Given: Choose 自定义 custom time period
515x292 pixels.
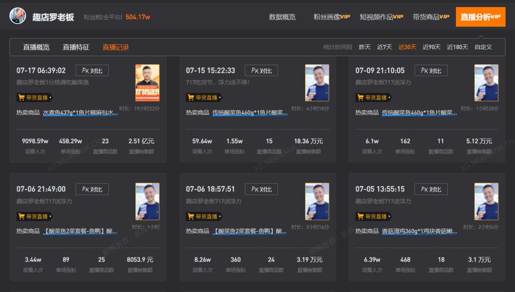Looking at the screenshot, I should 483,47.
